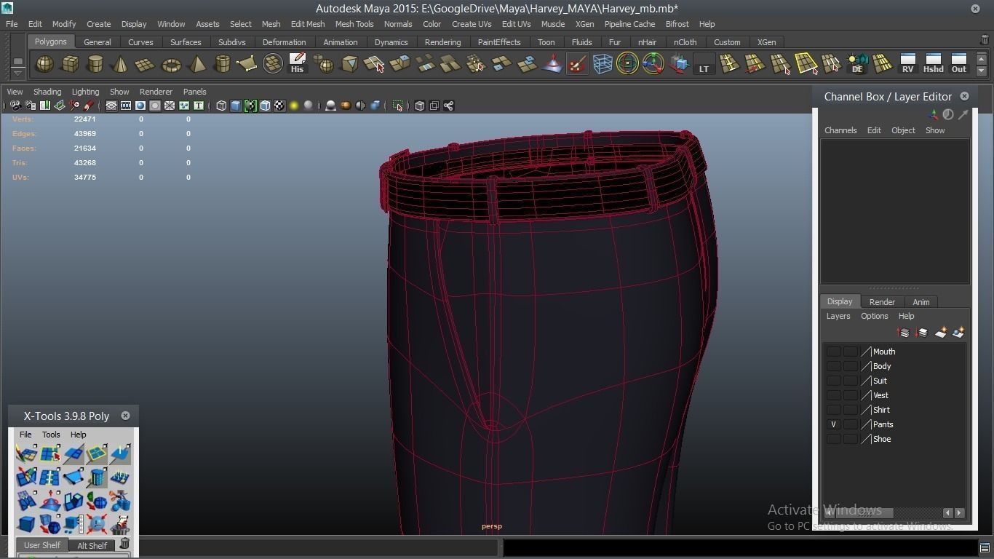Screen dimensions: 994x559
Task: Create a new empty display layer
Action: (940, 333)
